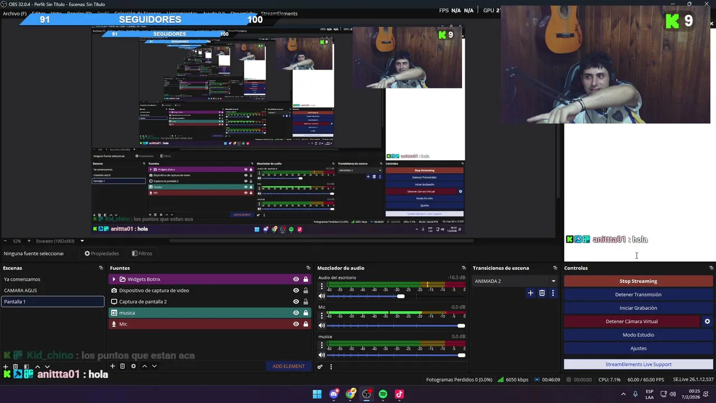
Task: Undock the Transiciones de escena panel
Action: pyautogui.click(x=555, y=268)
